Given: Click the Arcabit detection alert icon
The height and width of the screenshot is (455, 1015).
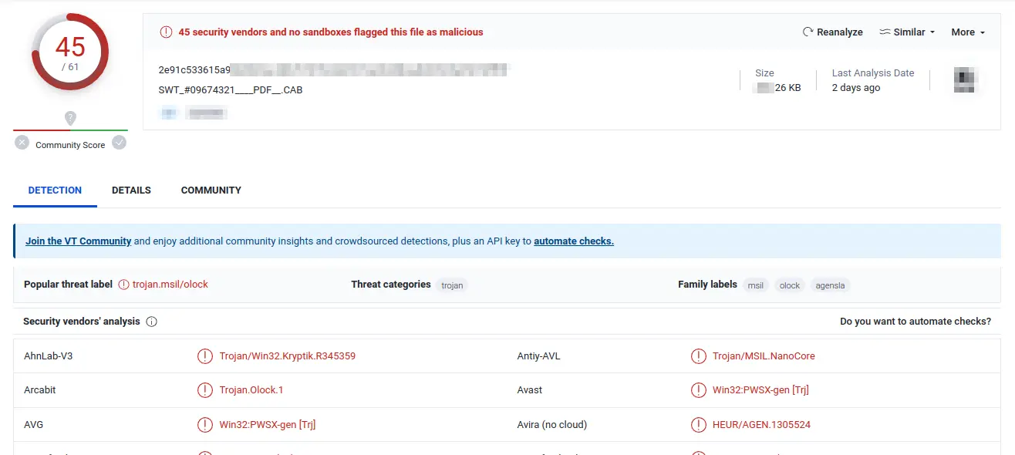Looking at the screenshot, I should coord(204,390).
